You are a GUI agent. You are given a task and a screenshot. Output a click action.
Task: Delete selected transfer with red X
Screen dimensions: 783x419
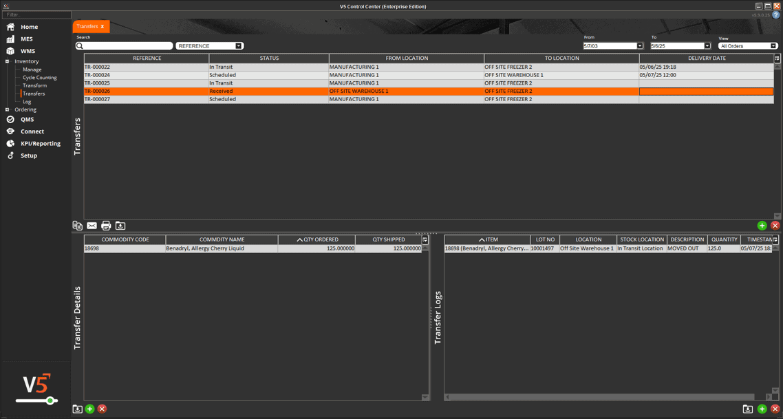(775, 226)
